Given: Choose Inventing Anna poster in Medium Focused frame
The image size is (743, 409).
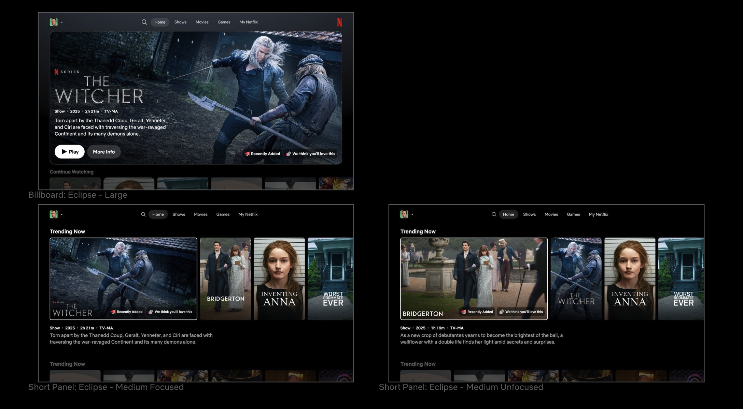Looking at the screenshot, I should 279,279.
